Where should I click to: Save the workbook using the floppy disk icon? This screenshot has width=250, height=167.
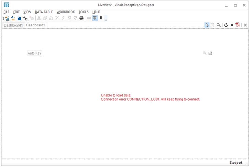(x=19, y=18)
